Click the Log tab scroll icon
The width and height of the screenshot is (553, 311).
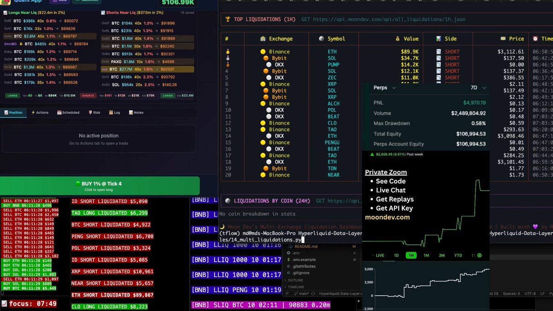[111, 112]
